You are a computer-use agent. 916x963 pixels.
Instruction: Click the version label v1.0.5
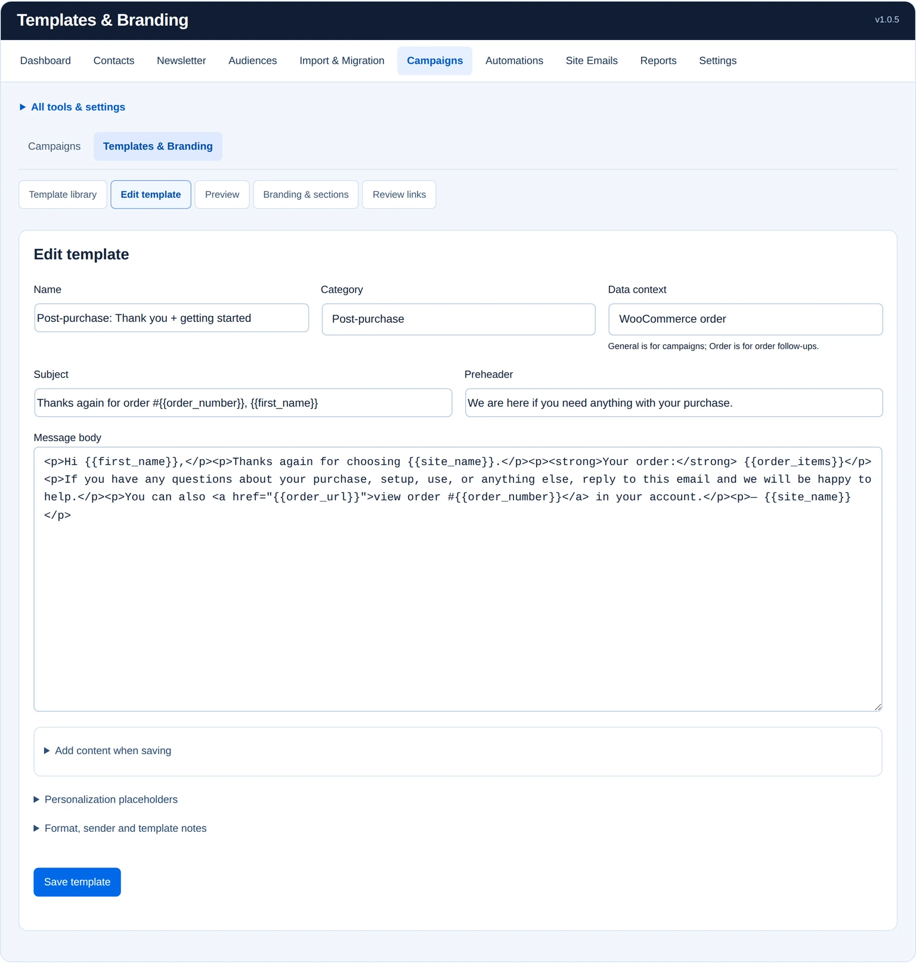(887, 20)
